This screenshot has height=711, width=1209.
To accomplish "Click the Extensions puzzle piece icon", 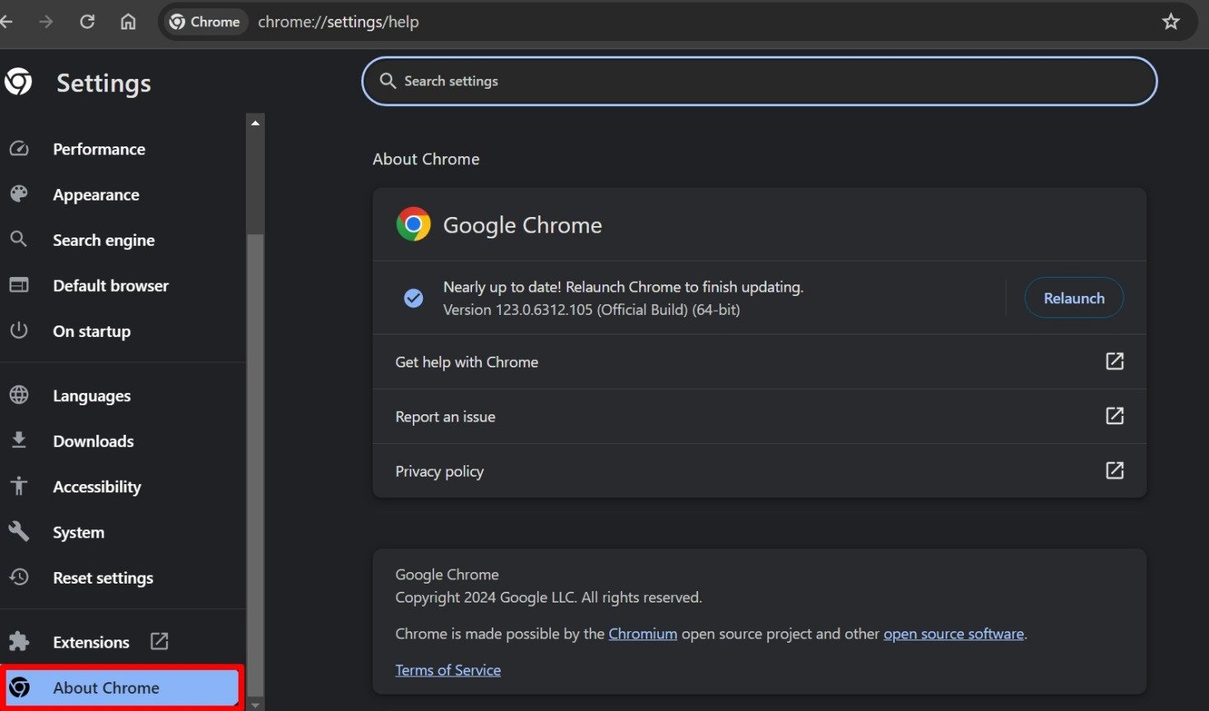I will point(19,641).
